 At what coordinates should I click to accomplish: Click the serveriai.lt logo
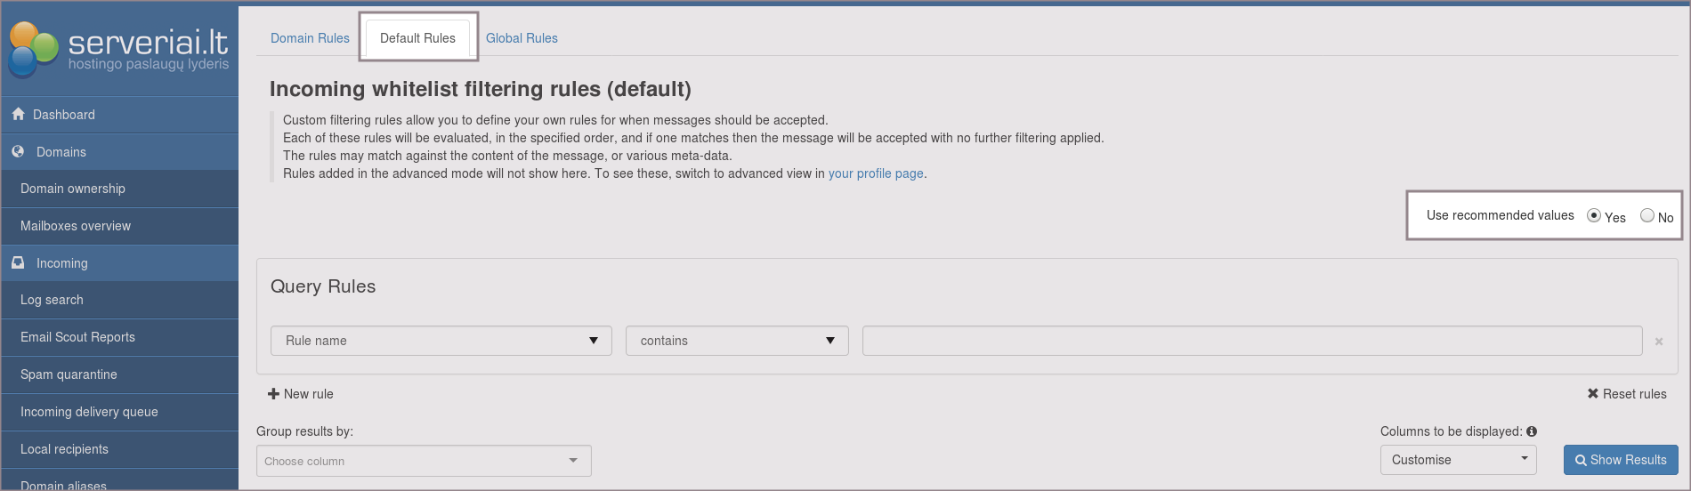[119, 49]
